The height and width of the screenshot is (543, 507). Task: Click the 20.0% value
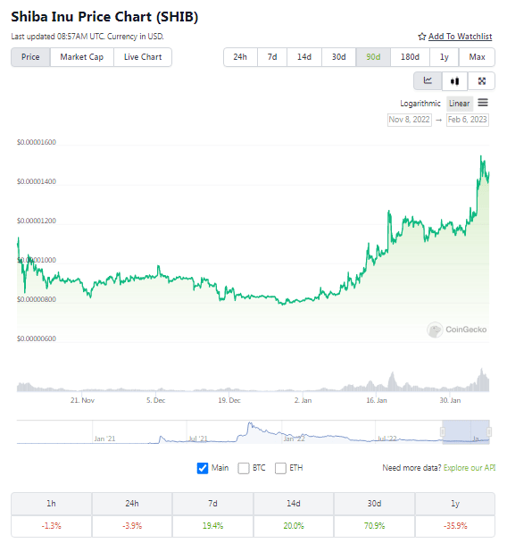point(294,526)
